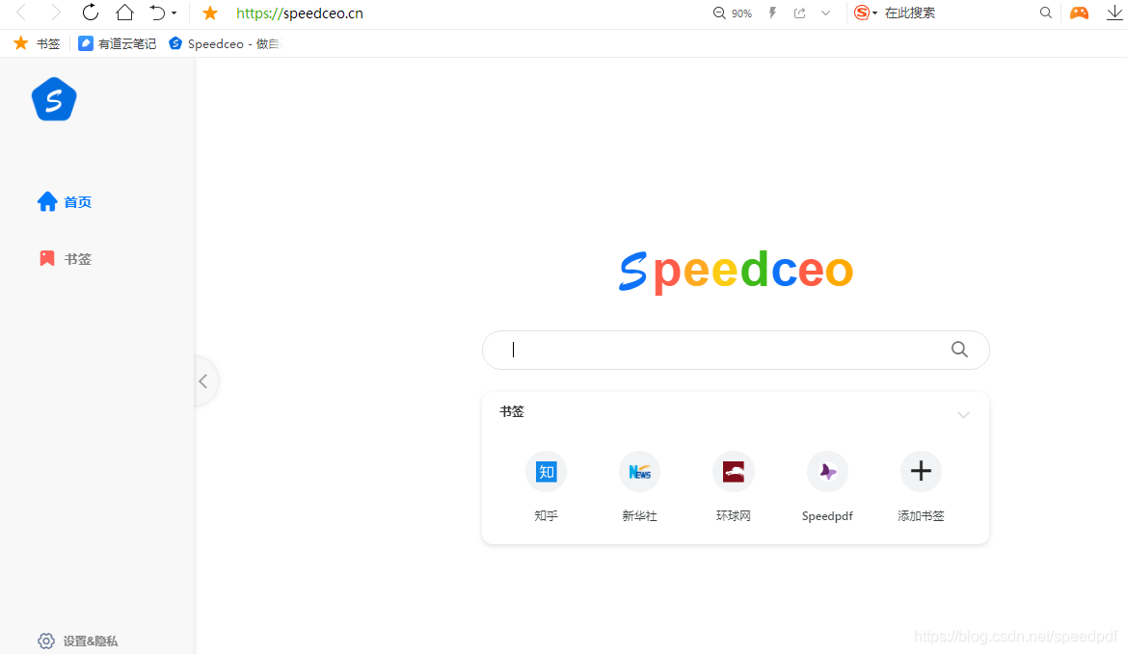Click the 90% zoom magnifier icon
This screenshot has width=1127, height=654.
719,13
